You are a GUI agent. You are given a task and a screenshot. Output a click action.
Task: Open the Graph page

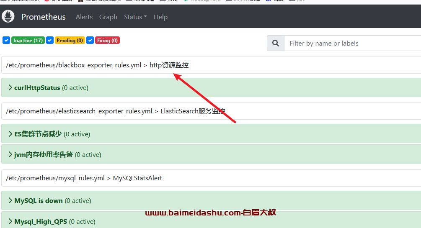[x=108, y=17]
